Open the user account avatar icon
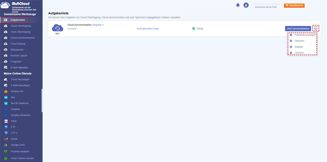The width and height of the screenshot is (327, 162). click(x=246, y=5)
